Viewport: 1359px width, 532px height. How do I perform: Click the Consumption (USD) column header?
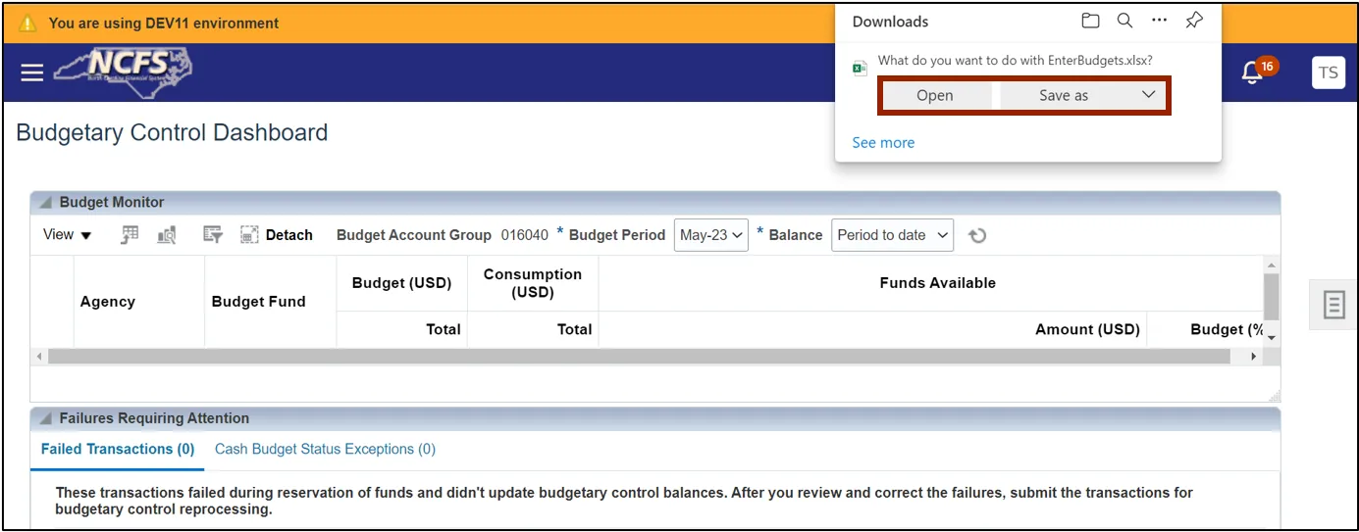(533, 283)
